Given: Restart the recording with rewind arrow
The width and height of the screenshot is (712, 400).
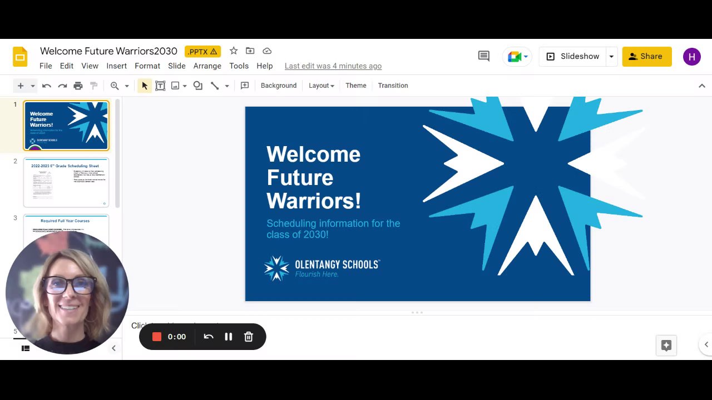Looking at the screenshot, I should [209, 337].
